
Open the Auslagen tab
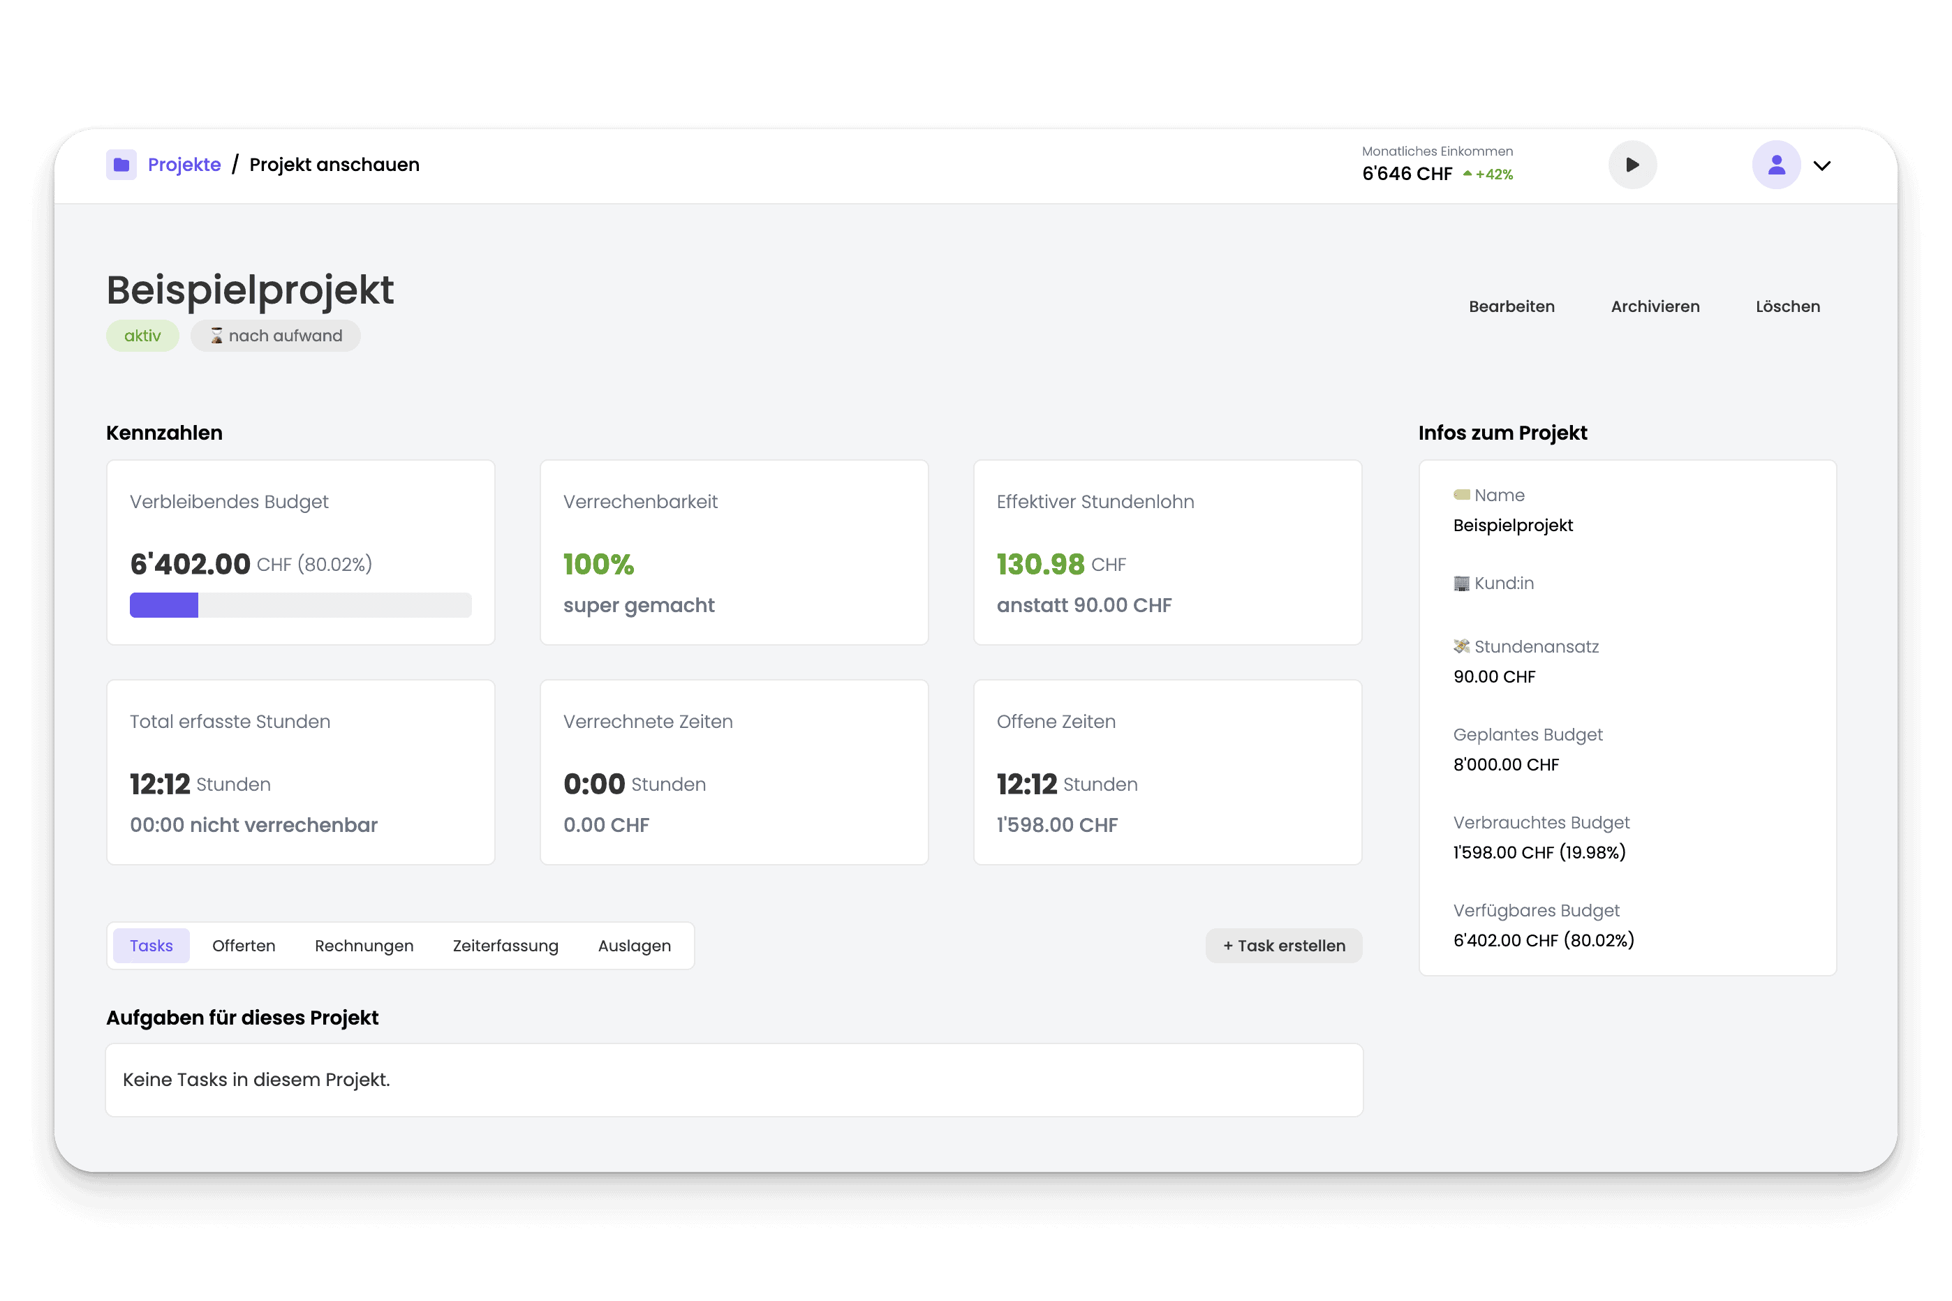coord(634,946)
